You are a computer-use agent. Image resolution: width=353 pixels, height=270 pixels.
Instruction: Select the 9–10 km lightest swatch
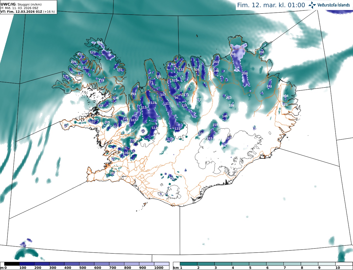[327, 264]
